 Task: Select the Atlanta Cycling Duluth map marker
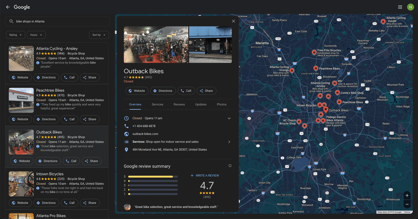coord(383,21)
